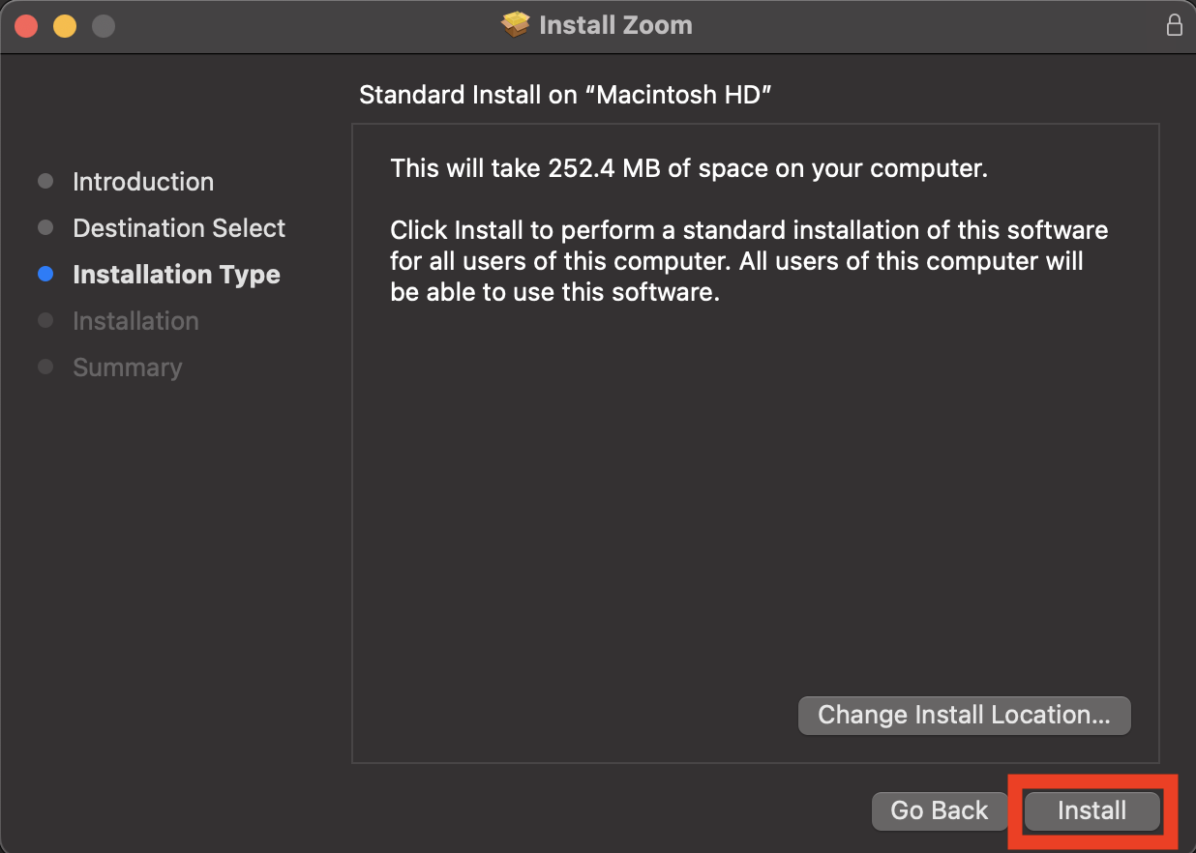Click the blue bullet beside Installation Type
The width and height of the screenshot is (1196, 853).
click(x=45, y=275)
